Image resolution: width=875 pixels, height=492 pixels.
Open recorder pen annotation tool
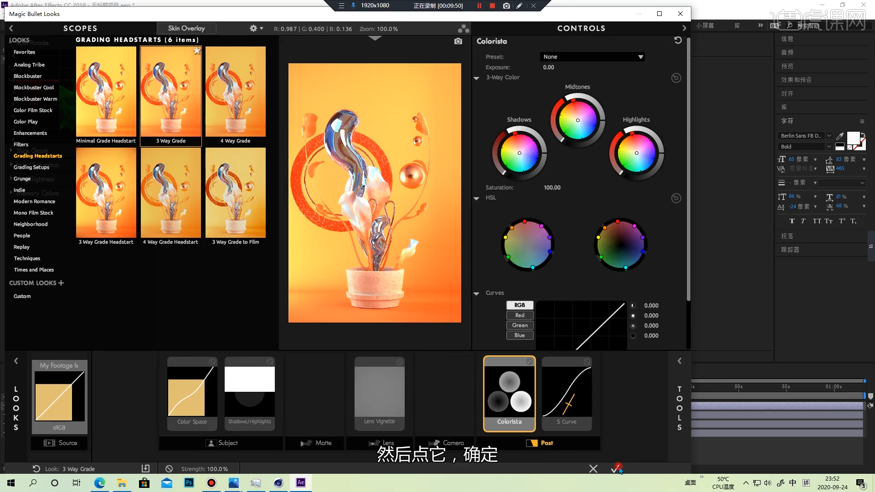[x=519, y=6]
